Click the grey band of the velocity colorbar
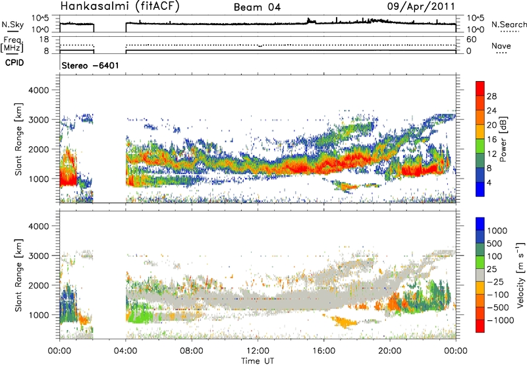The image size is (527, 365). tap(480, 275)
